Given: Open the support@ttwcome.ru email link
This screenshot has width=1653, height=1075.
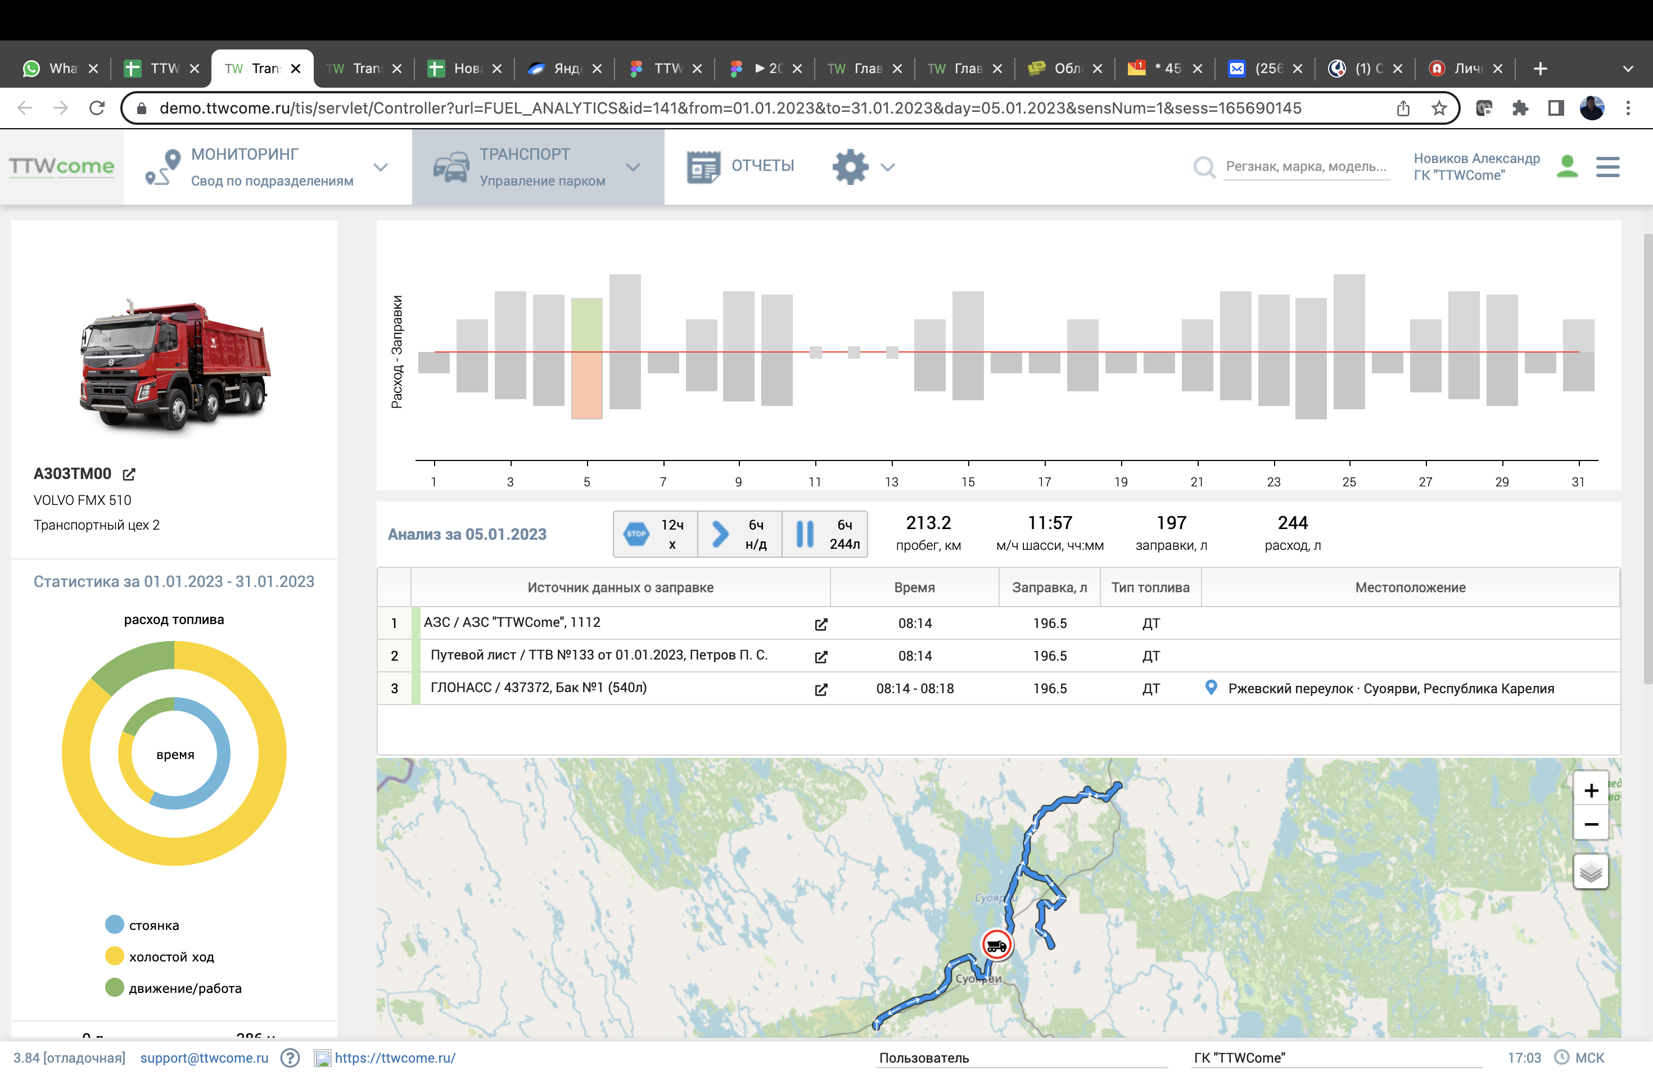Looking at the screenshot, I should click(204, 1058).
